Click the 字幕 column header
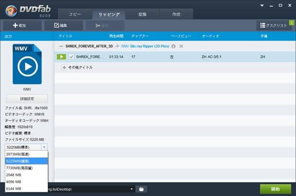This screenshot has height=196, width=296. pos(264,36)
